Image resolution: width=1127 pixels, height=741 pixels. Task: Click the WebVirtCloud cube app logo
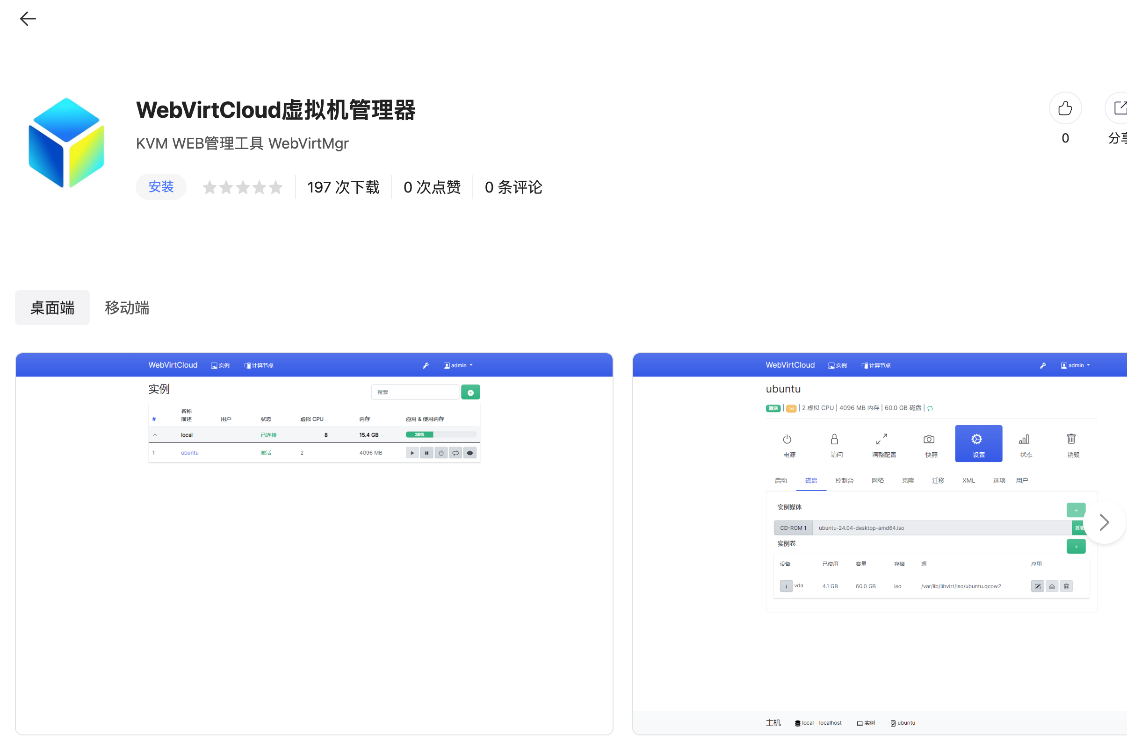tap(66, 142)
